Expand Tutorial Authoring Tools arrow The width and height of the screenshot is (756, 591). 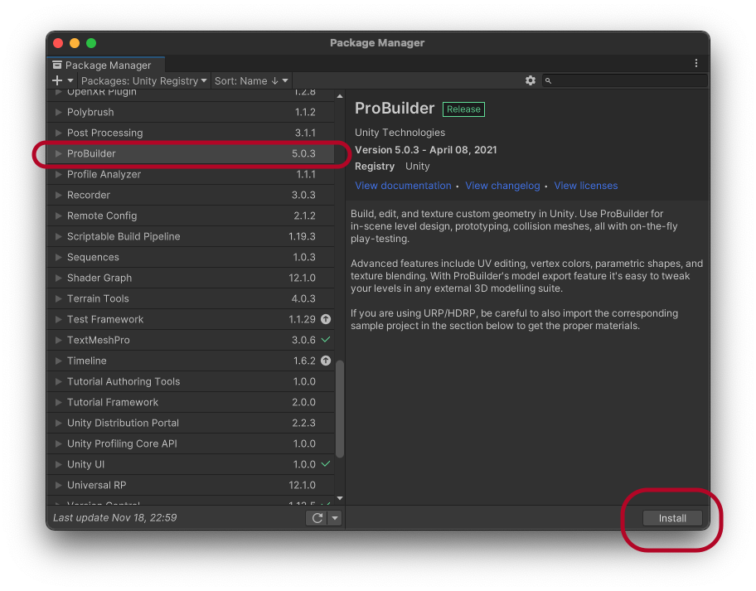pos(58,381)
